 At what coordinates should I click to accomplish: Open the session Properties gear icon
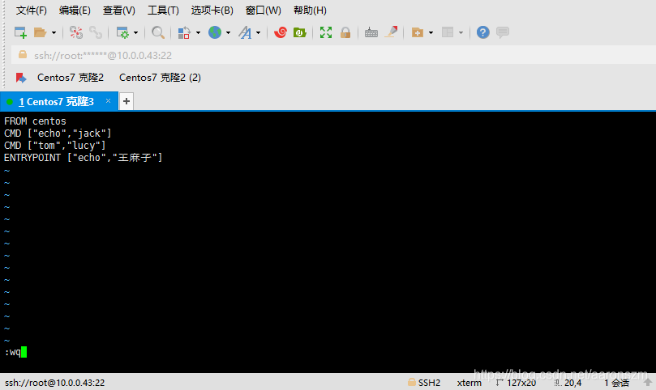(122, 32)
